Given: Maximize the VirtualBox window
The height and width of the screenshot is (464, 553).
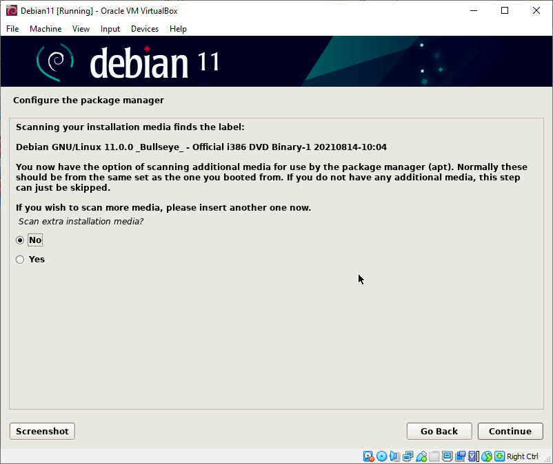Looking at the screenshot, I should [x=505, y=10].
